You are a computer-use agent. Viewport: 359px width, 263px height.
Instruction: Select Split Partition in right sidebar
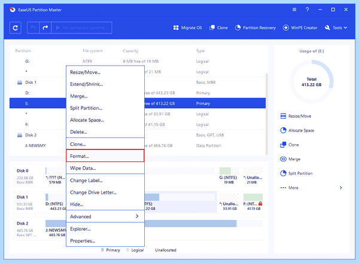[296, 173]
